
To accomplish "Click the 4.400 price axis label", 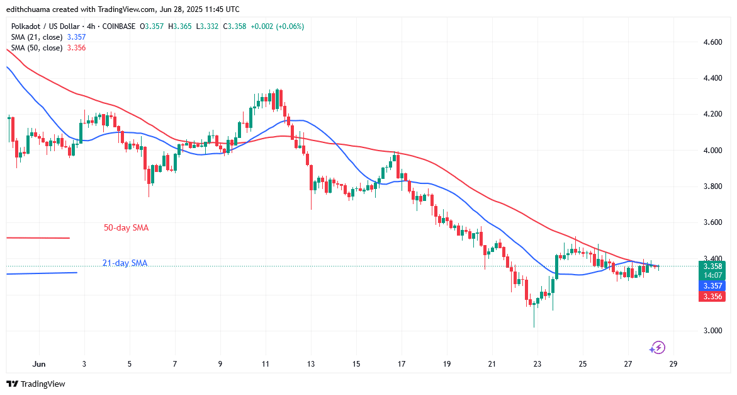I will [x=712, y=78].
